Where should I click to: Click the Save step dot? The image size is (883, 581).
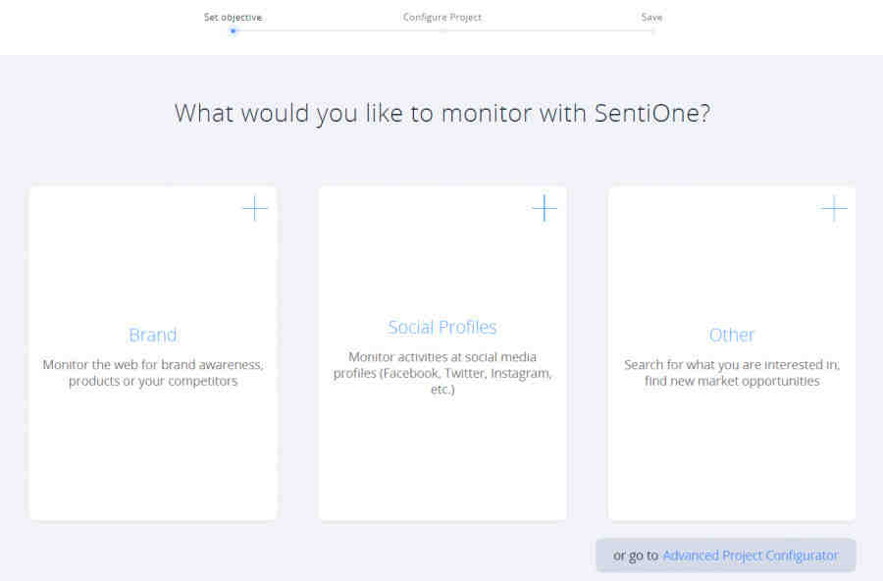click(652, 30)
